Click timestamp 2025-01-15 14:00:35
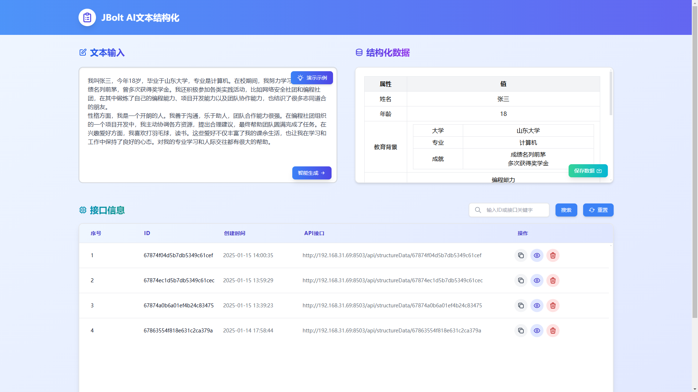The width and height of the screenshot is (698, 392). click(x=248, y=255)
